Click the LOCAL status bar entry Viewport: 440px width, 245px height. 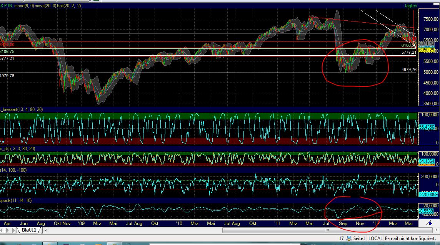pos(375,238)
